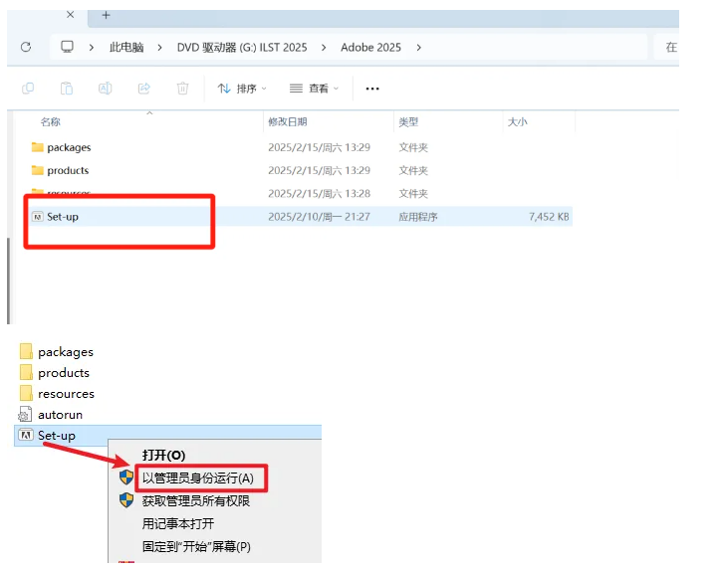721x573 pixels.
Task: Expand chevron after Adobe 2025
Action: [x=418, y=48]
